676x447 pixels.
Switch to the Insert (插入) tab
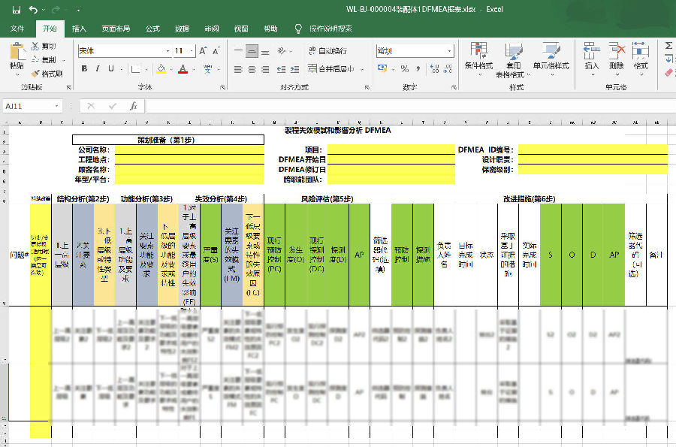(x=79, y=29)
